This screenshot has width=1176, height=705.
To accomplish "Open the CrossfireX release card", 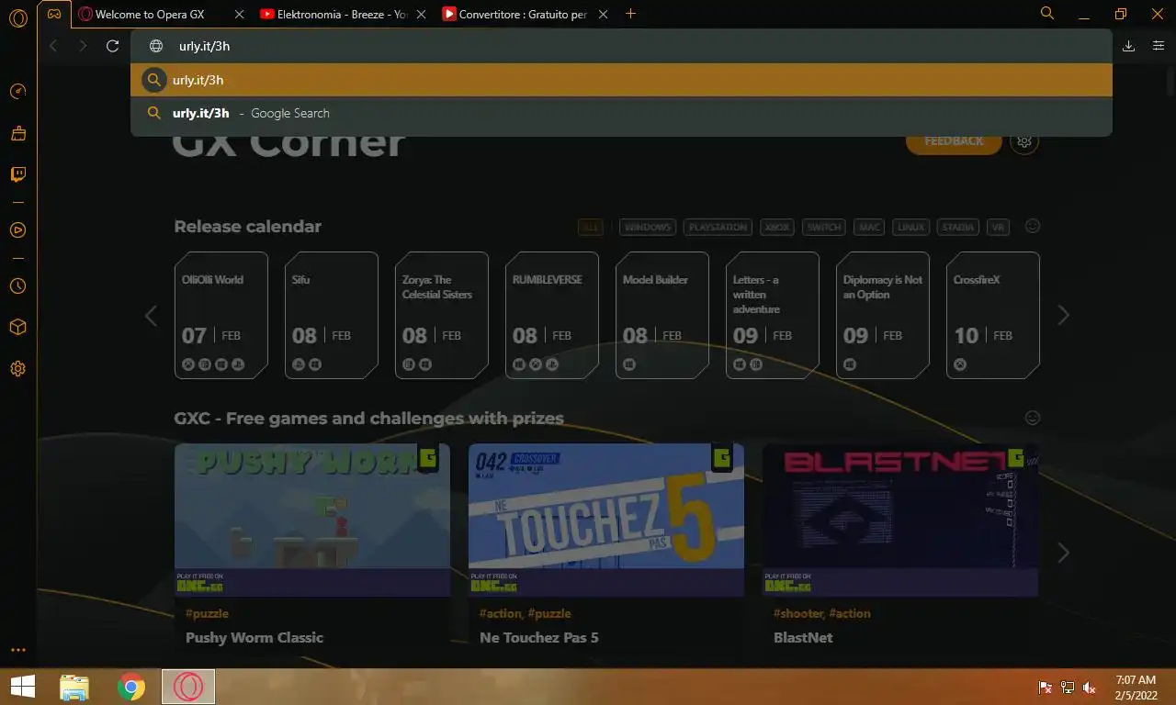I will coord(993,315).
